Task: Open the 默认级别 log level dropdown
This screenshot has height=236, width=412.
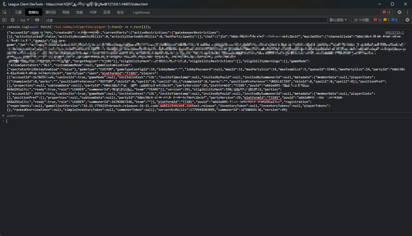Action: pos(338,20)
